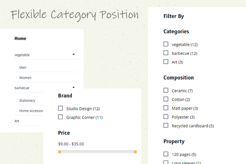The height and width of the screenshot is (164, 246).
Task: Open the Art category in sidebar menu
Action: [17, 121]
